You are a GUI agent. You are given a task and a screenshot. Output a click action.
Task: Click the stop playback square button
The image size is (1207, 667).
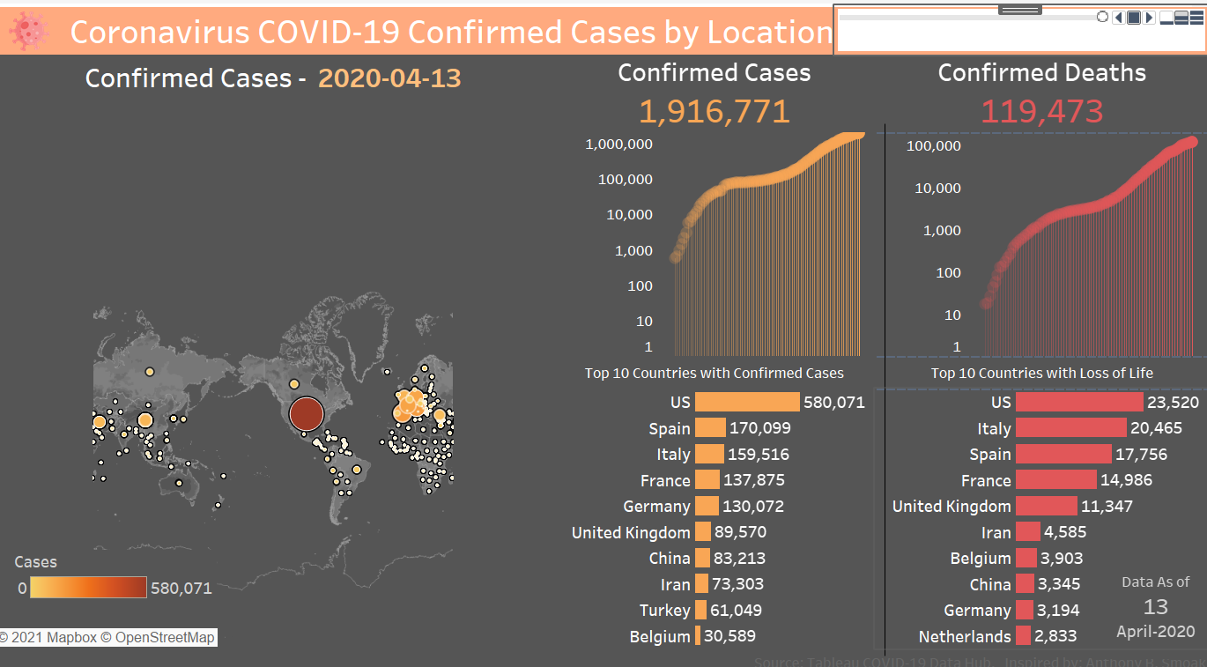pyautogui.click(x=1134, y=17)
